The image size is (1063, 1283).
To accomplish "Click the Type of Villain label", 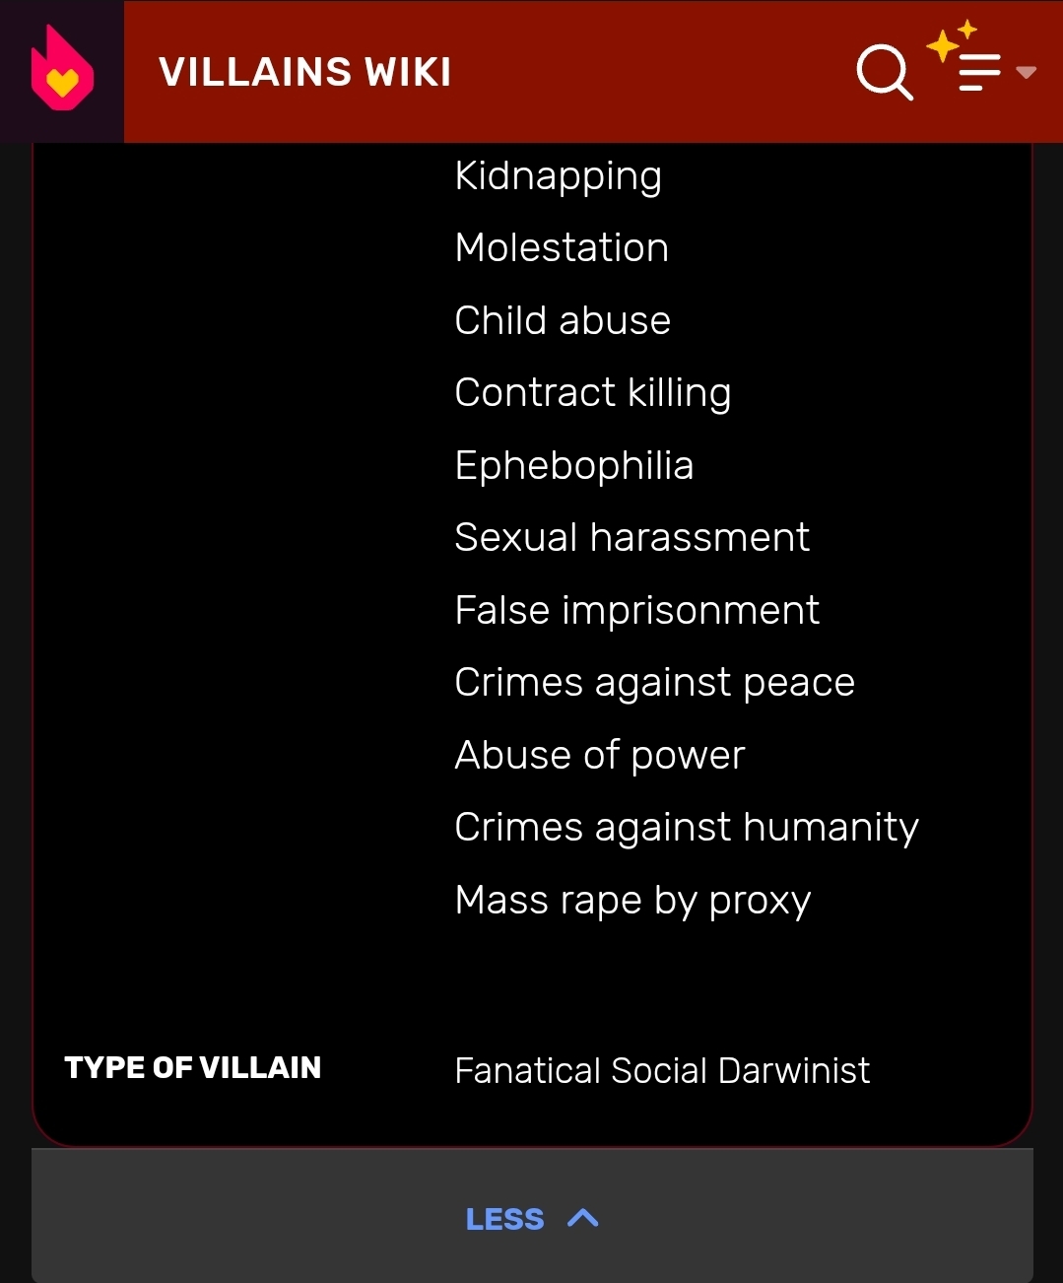I will coord(193,1068).
